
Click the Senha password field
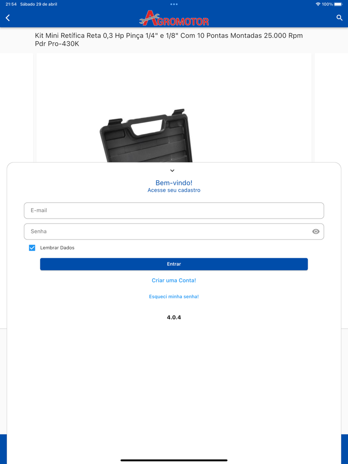(x=174, y=232)
